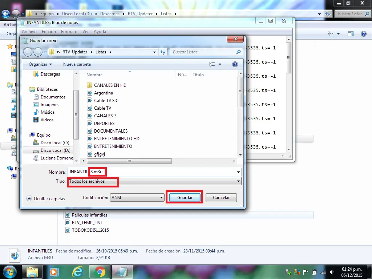Click the Título column header
Viewport: 372px width, 279px height.
tap(198, 75)
